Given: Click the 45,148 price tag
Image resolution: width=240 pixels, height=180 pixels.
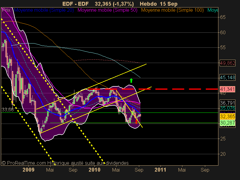Looking at the screenshot, I should (x=227, y=77).
